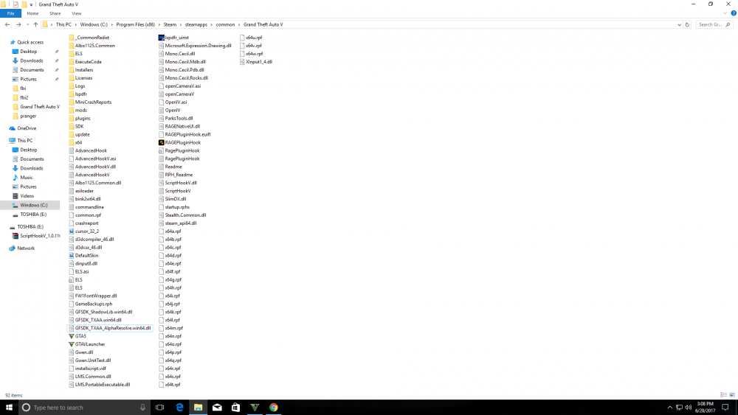Select OneDrive in the navigation pane
This screenshot has width=738, height=415.
pos(27,128)
